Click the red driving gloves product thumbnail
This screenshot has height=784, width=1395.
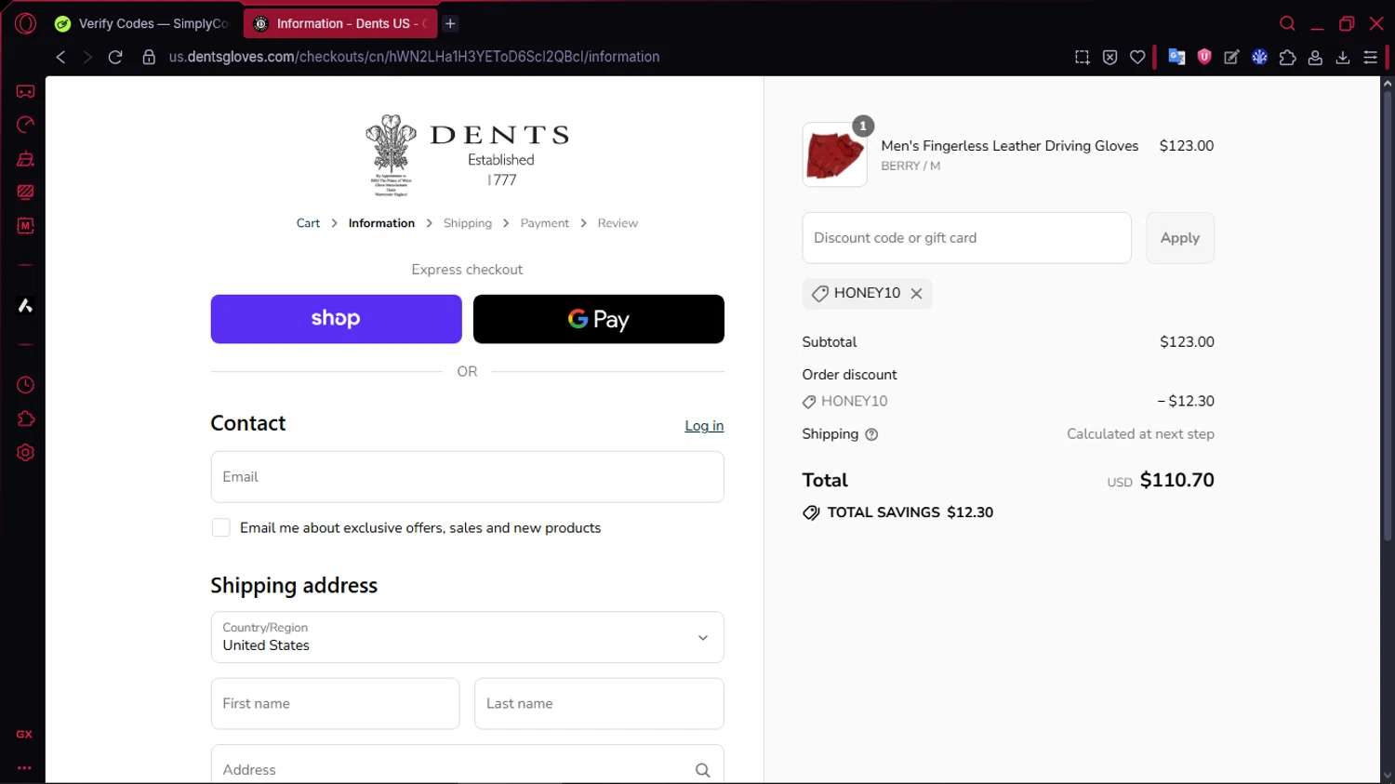[834, 155]
